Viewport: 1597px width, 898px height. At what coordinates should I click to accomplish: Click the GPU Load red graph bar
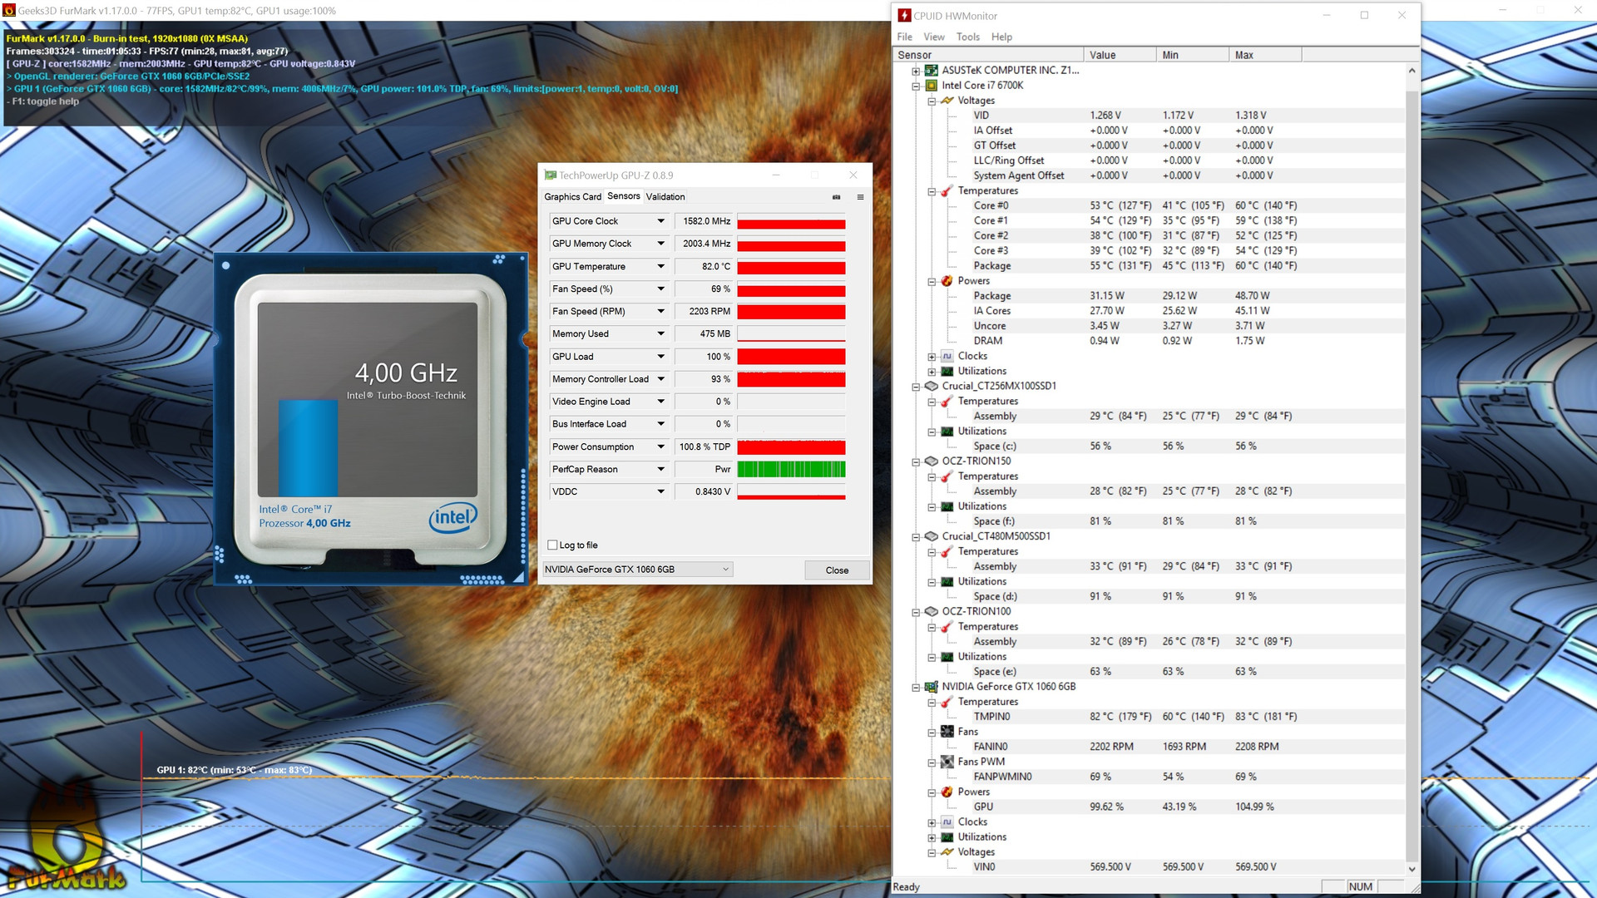791,357
